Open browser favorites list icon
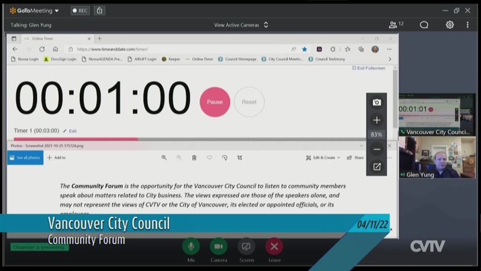 (348, 49)
